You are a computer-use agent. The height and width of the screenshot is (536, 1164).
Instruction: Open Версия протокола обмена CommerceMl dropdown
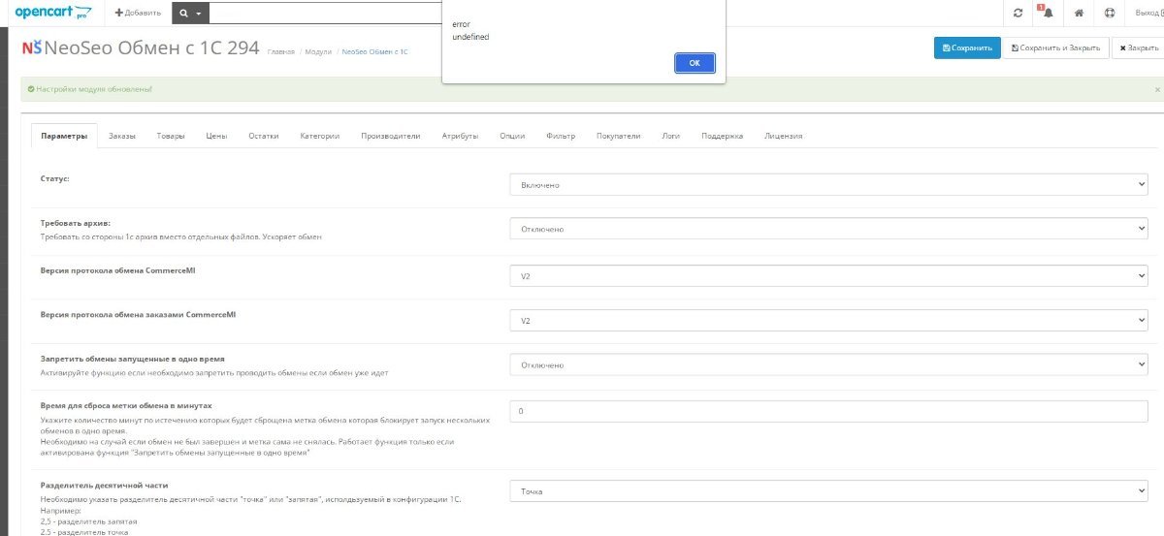click(829, 276)
